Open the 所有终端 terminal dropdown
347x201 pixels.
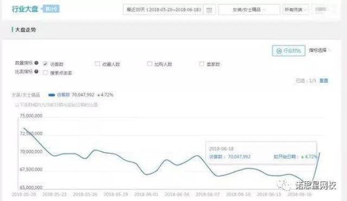click(295, 10)
